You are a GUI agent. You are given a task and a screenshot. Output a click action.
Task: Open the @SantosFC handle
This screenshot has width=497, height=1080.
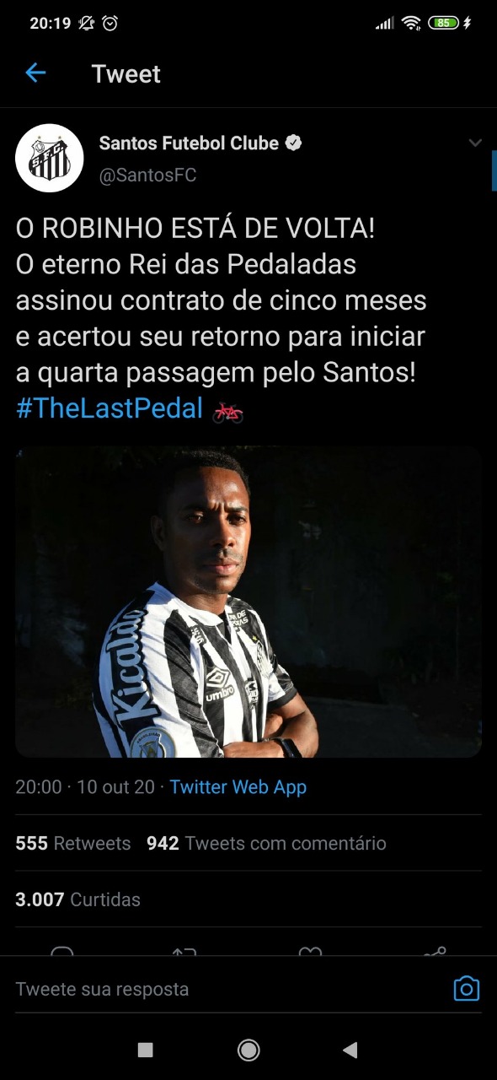click(148, 175)
